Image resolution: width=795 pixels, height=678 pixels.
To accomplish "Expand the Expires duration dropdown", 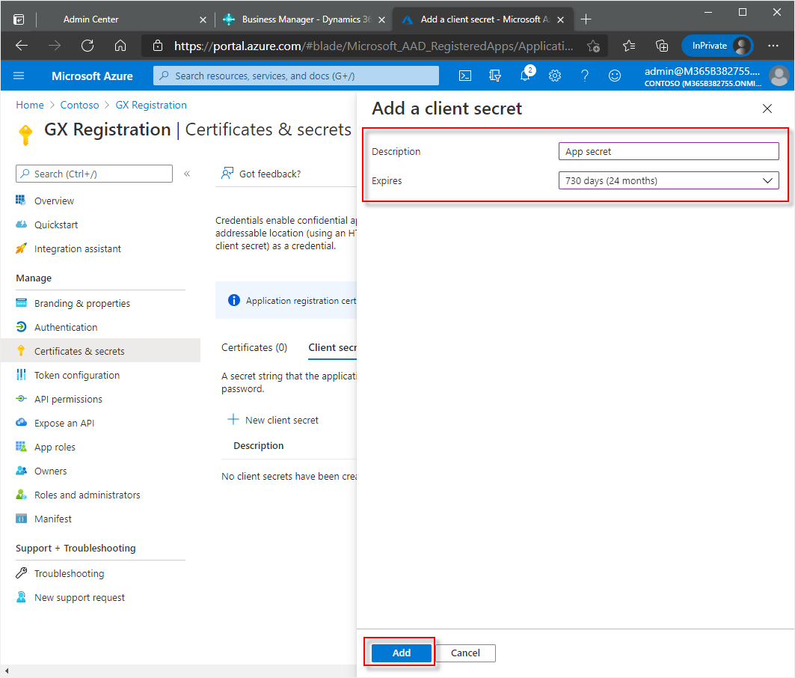I will pos(668,180).
